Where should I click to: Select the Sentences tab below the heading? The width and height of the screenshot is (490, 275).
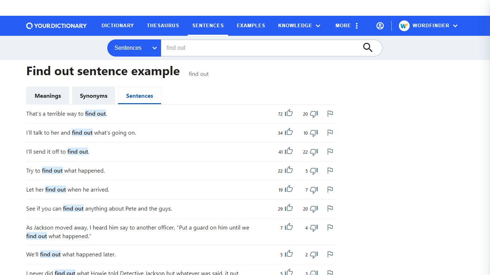point(140,96)
